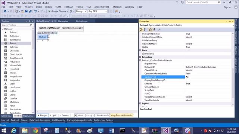Click the ConfirmText value input field
Viewport: 239px width, 134px height.
[208, 77]
